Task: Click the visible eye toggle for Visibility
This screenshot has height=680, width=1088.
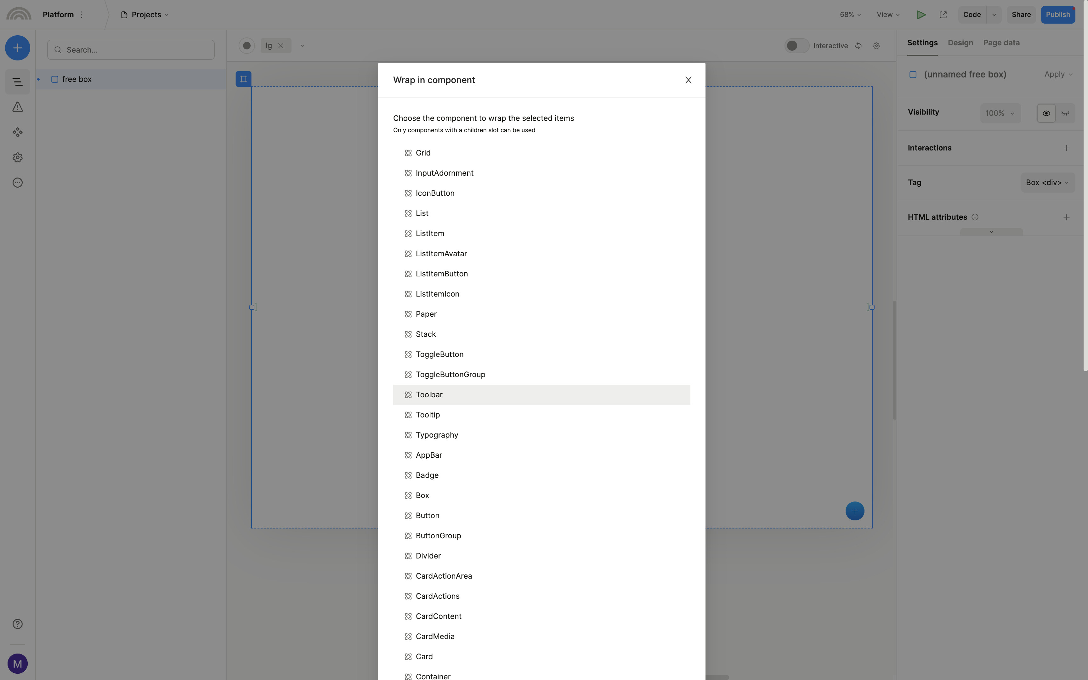Action: click(1046, 113)
